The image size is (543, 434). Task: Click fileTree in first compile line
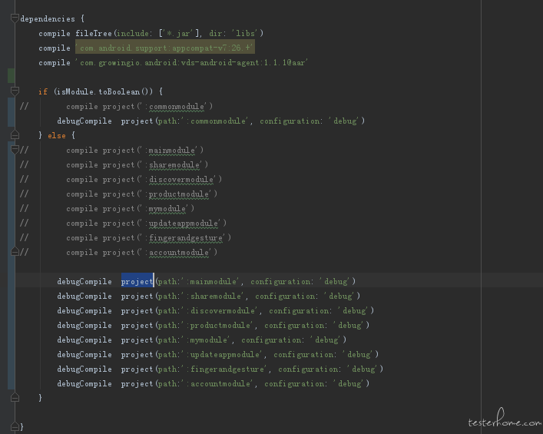(x=94, y=33)
